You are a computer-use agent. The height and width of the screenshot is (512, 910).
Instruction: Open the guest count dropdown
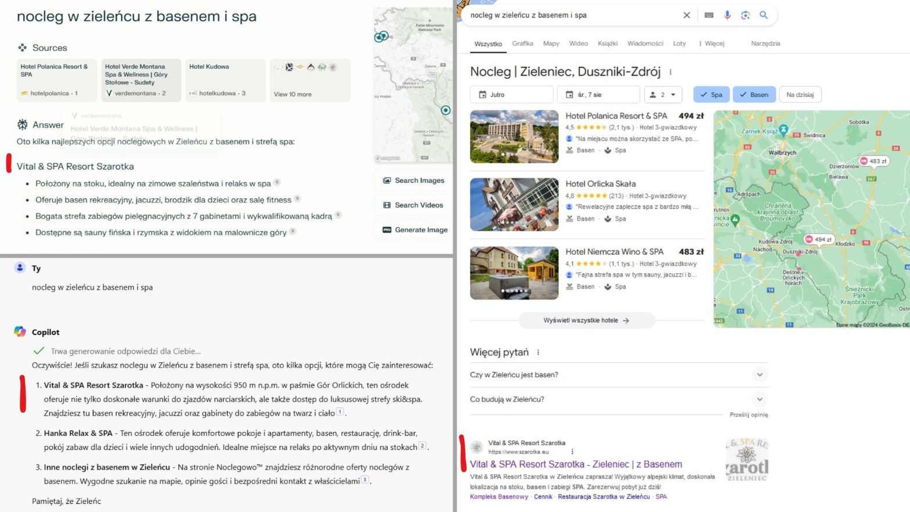(663, 95)
